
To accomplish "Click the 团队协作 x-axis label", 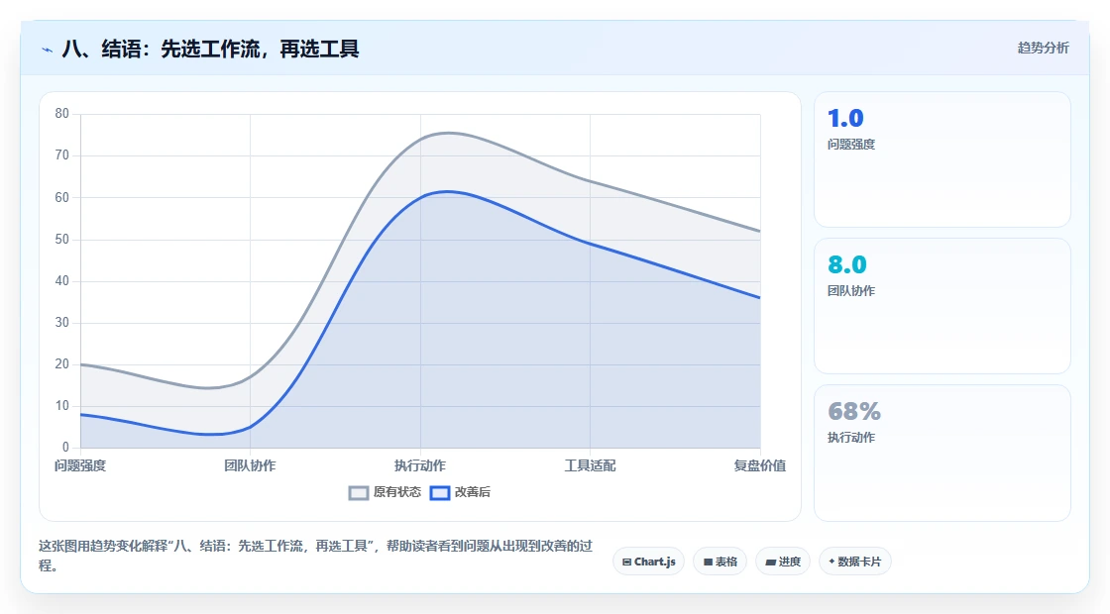I will click(x=250, y=465).
